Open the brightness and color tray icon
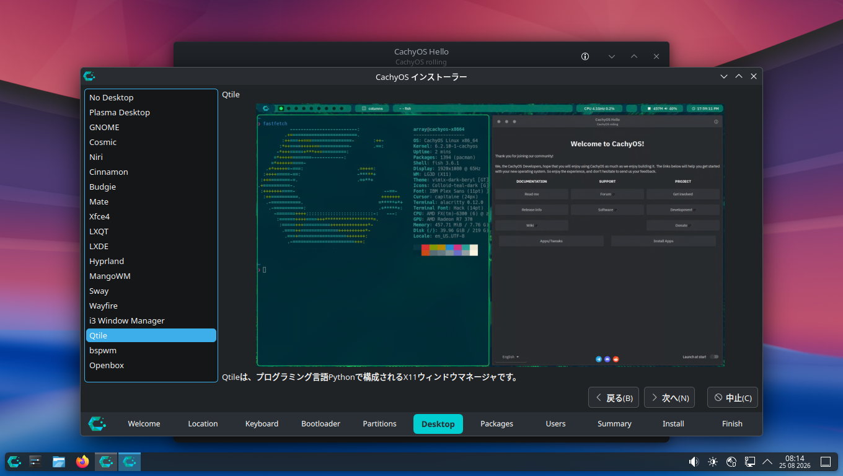This screenshot has width=843, height=476. click(713, 462)
